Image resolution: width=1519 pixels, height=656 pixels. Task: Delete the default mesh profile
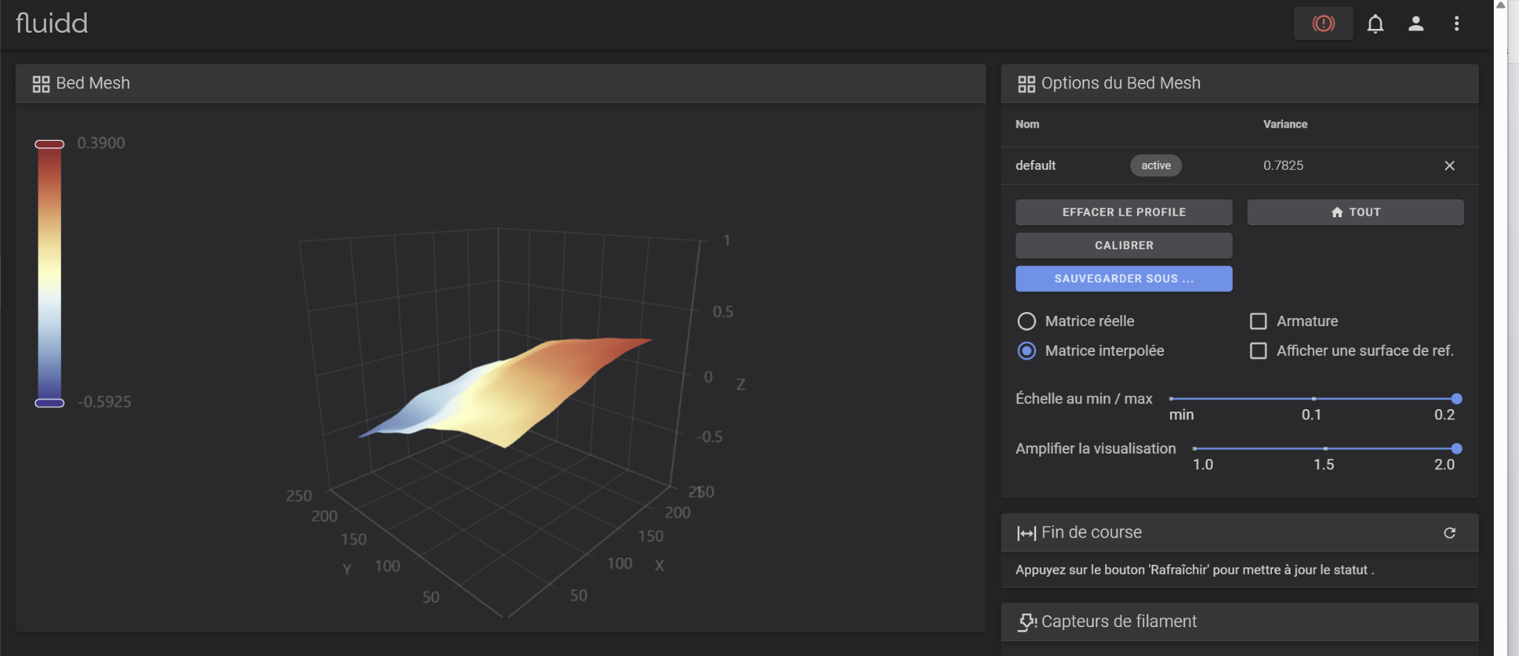(x=1449, y=165)
